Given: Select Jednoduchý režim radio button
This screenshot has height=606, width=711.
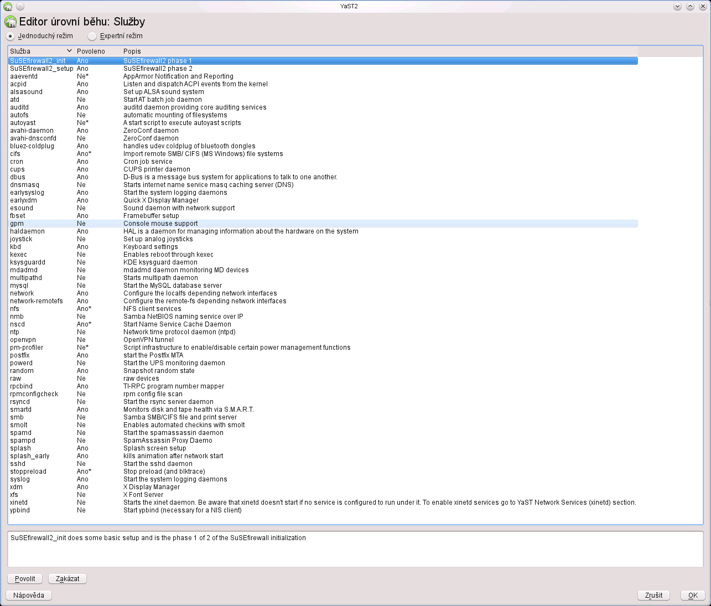Looking at the screenshot, I should click(39, 36).
